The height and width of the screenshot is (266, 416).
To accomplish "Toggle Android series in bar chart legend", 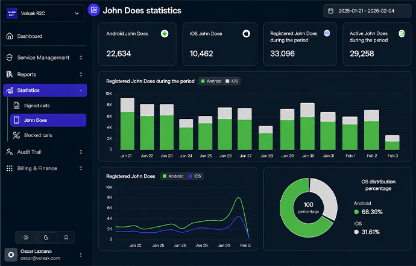I will (212, 81).
